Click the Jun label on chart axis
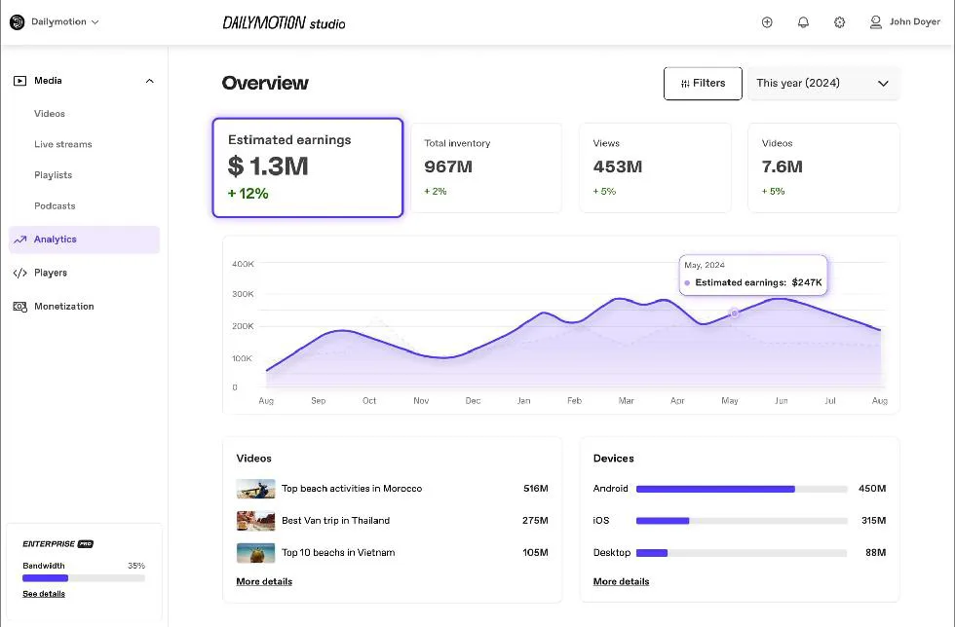This screenshot has width=955, height=627. click(x=782, y=400)
